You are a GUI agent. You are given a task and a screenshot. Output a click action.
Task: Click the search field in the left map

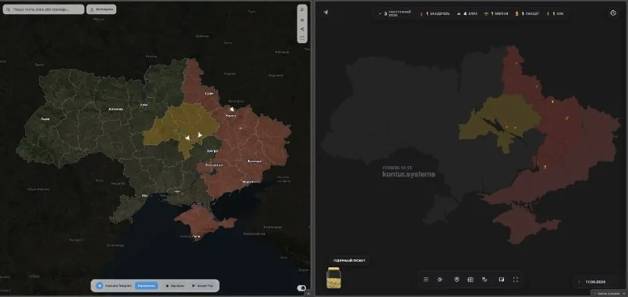pyautogui.click(x=43, y=9)
